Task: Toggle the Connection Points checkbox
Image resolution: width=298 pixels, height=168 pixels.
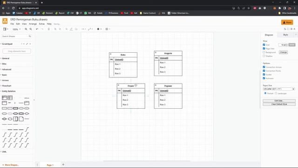Action: point(264,70)
